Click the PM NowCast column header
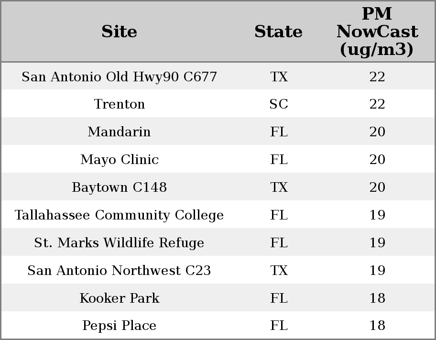Image resolution: width=436 pixels, height=340 pixels. pyautogui.click(x=377, y=32)
